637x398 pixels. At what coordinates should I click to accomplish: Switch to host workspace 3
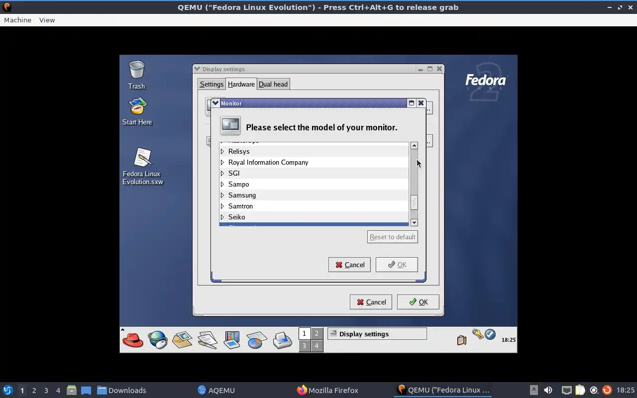point(46,390)
